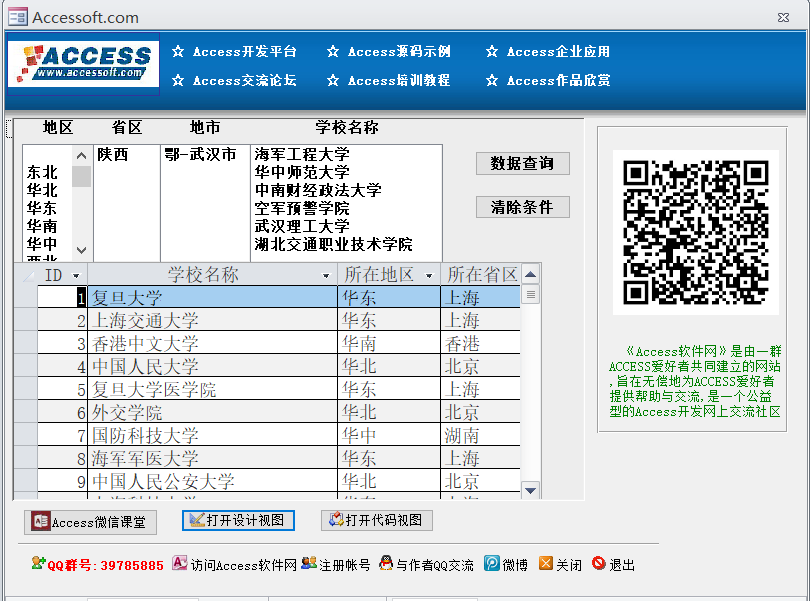Click the star icon beside Access源码示例
Viewport: 810px width, 601px height.
tap(333, 51)
